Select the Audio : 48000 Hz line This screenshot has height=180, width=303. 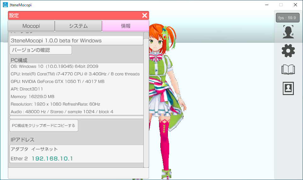pos(62,112)
